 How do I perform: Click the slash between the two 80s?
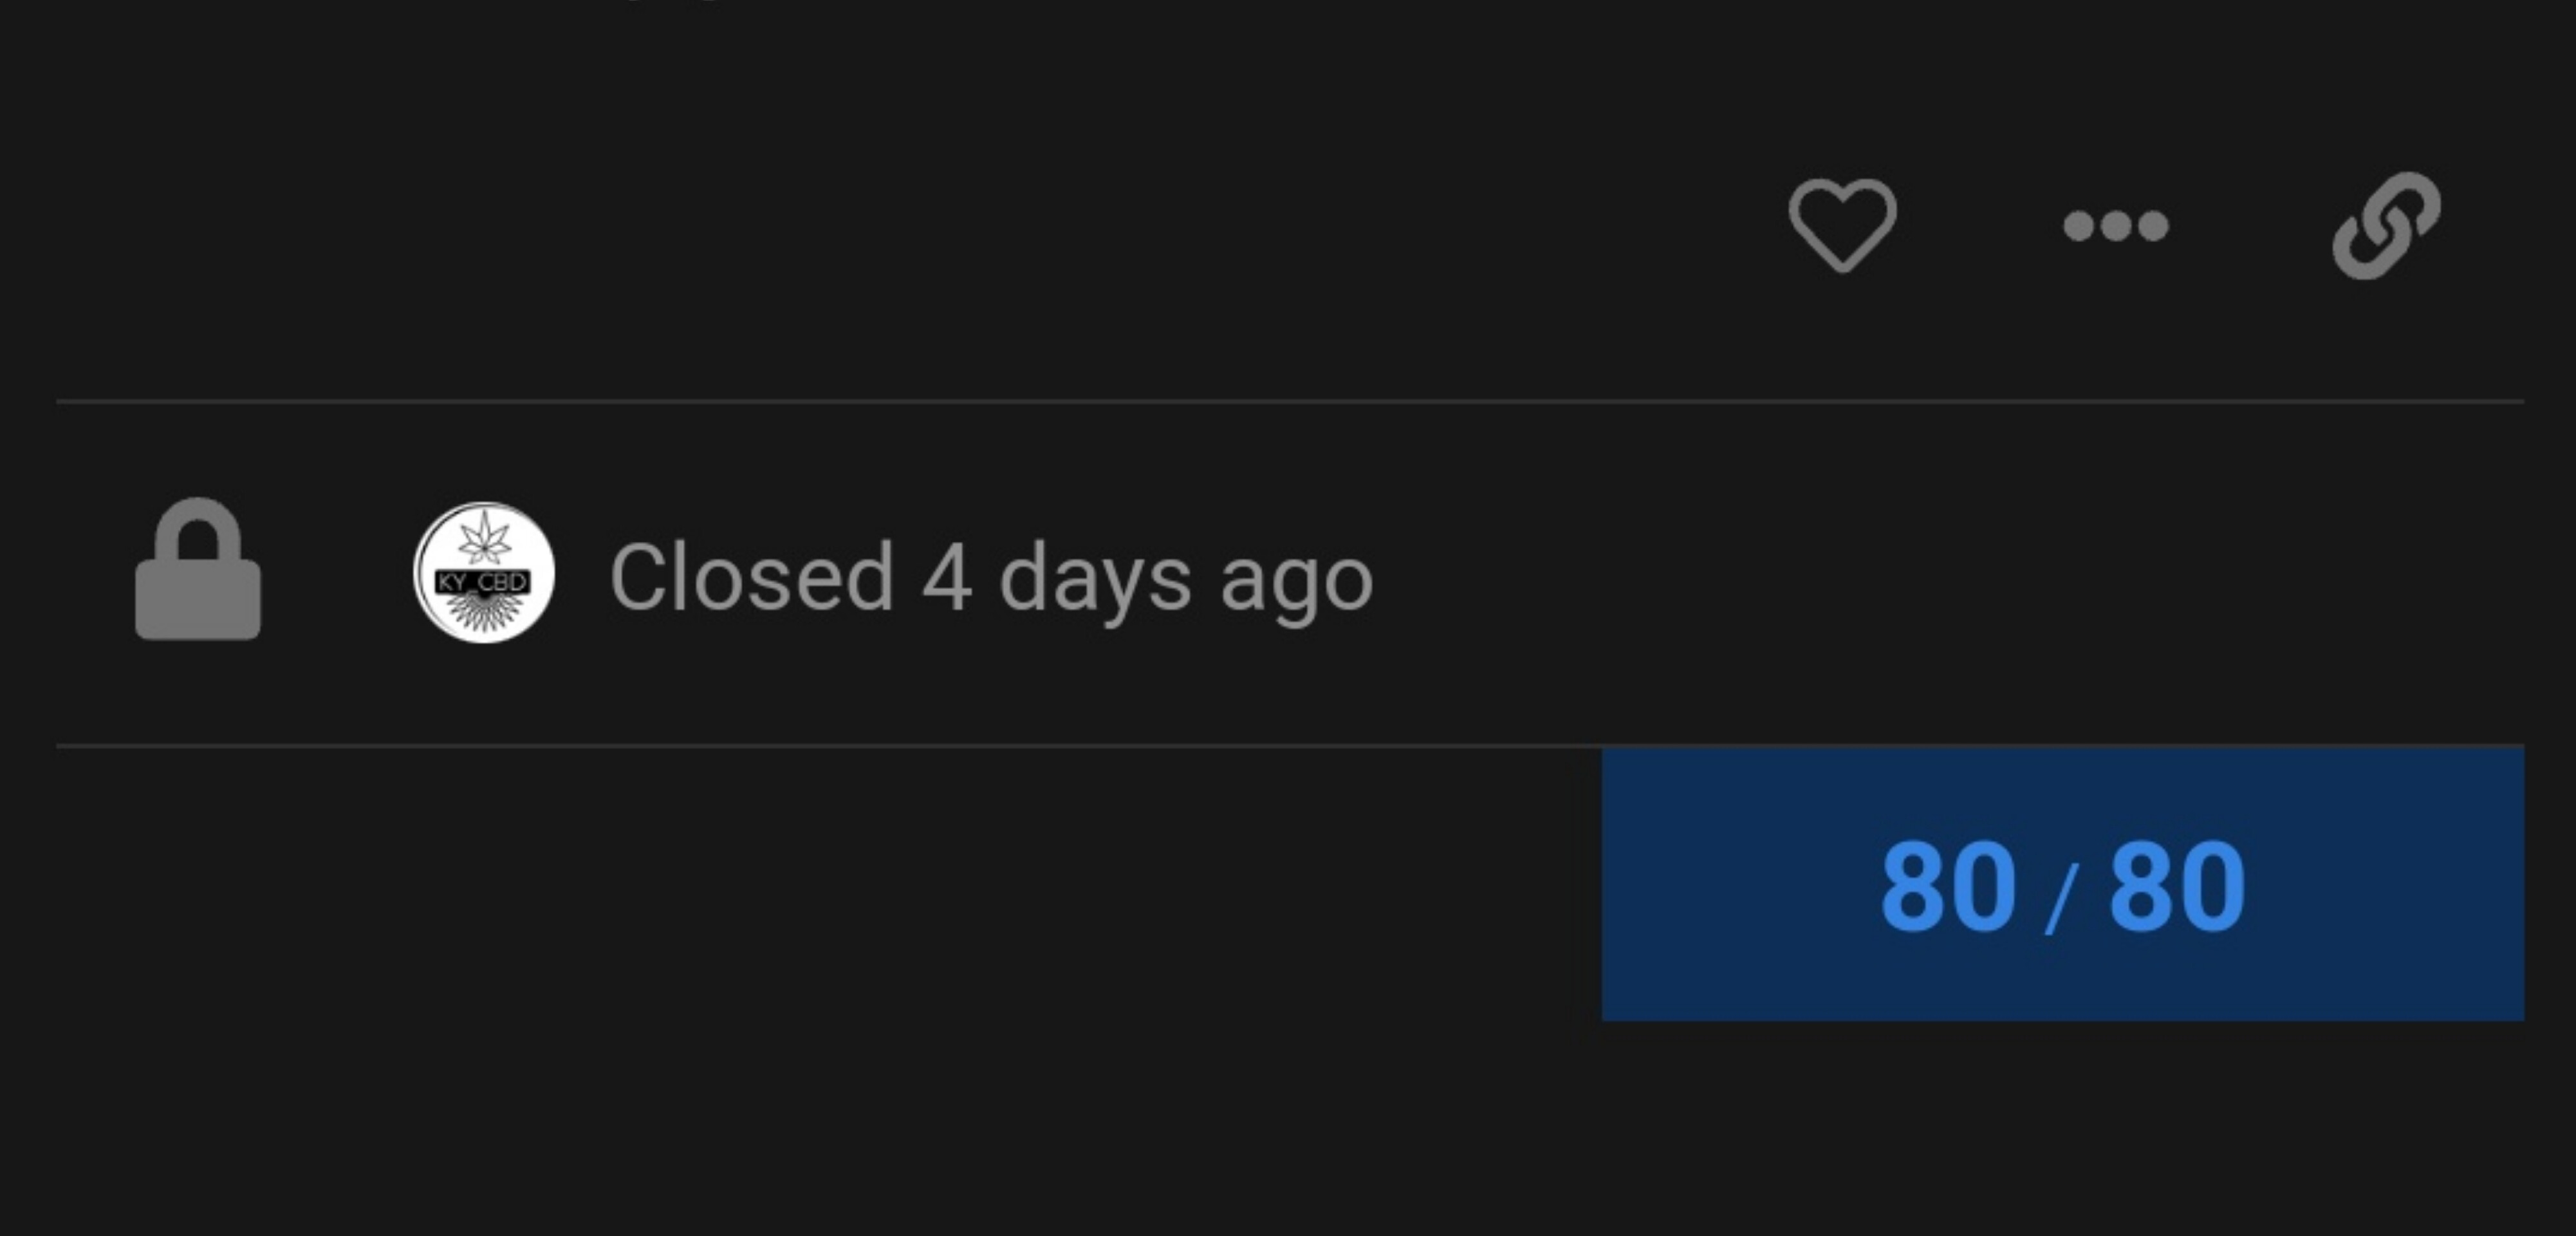[2062, 899]
